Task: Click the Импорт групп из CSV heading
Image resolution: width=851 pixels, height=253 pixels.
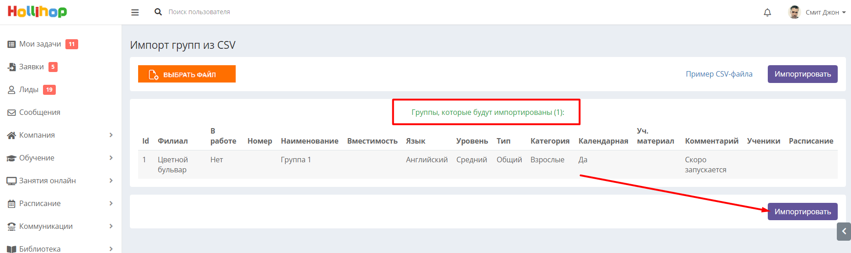Action: [x=183, y=45]
